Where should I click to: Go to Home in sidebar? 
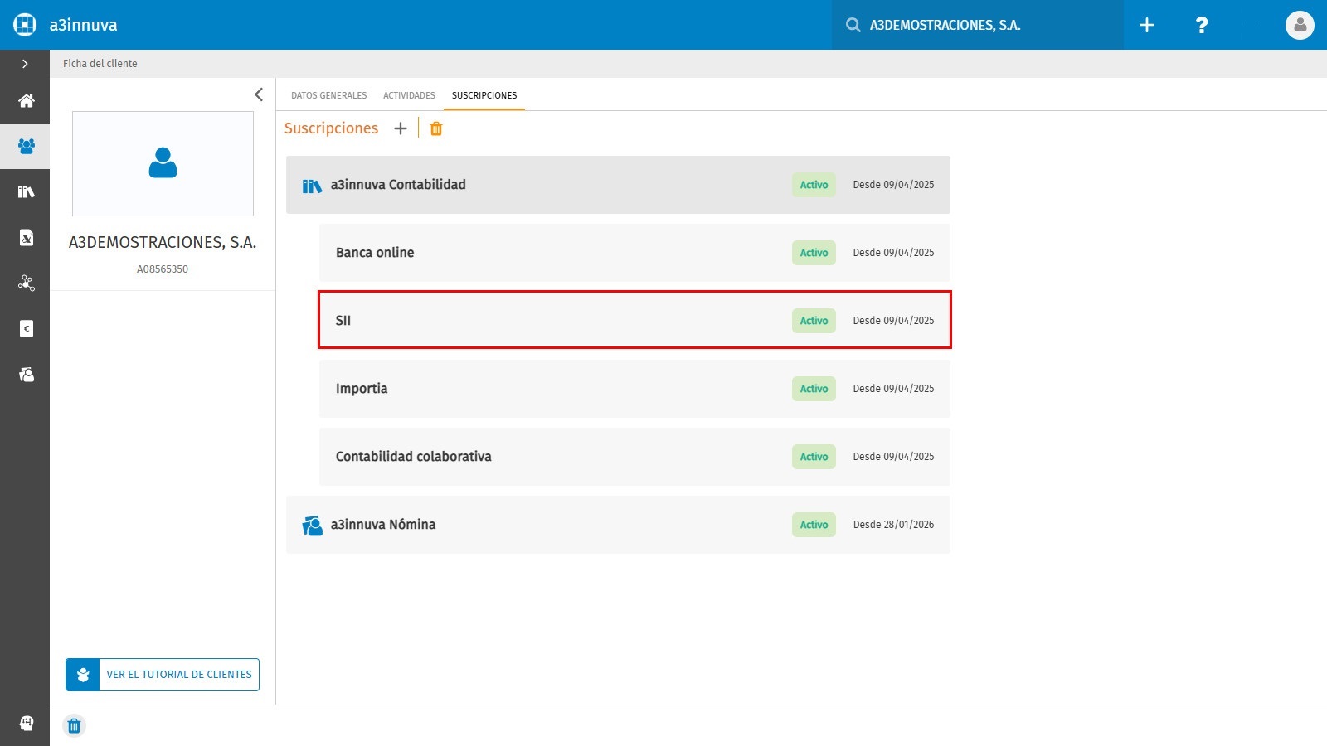pos(26,101)
